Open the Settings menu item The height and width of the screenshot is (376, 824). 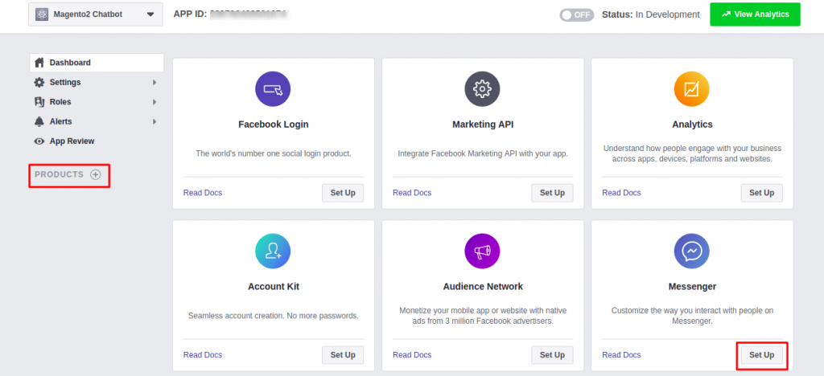pyautogui.click(x=97, y=82)
